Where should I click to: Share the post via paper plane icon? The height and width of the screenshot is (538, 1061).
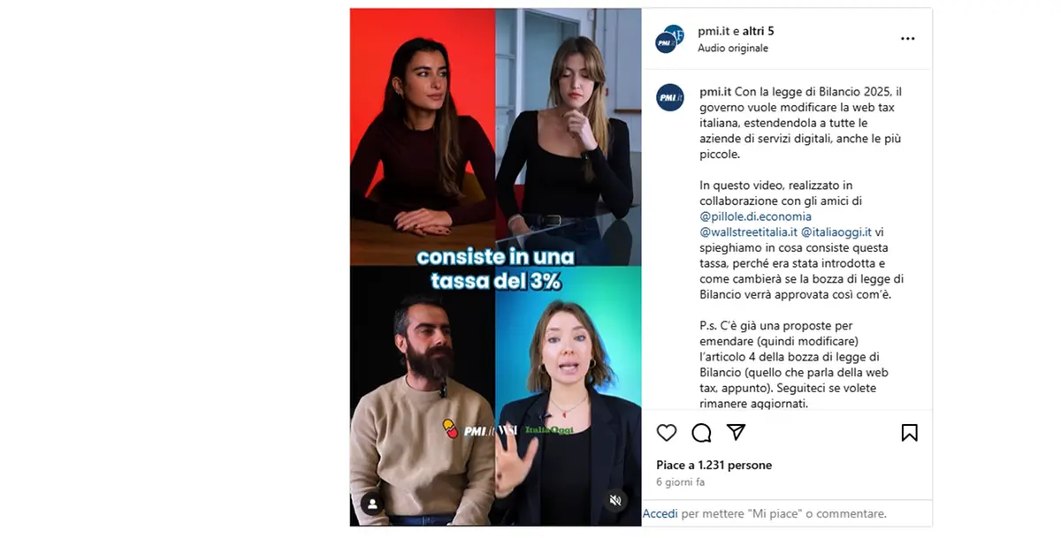click(736, 432)
